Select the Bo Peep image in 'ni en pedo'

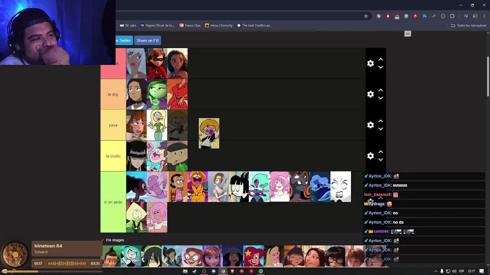click(218, 187)
